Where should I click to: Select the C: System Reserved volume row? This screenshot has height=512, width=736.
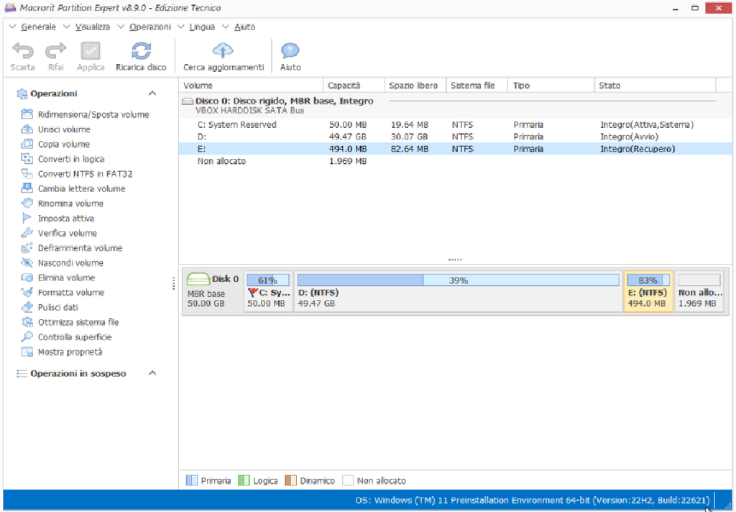coord(455,124)
